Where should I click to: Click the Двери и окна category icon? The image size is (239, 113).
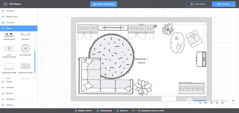(3, 17)
